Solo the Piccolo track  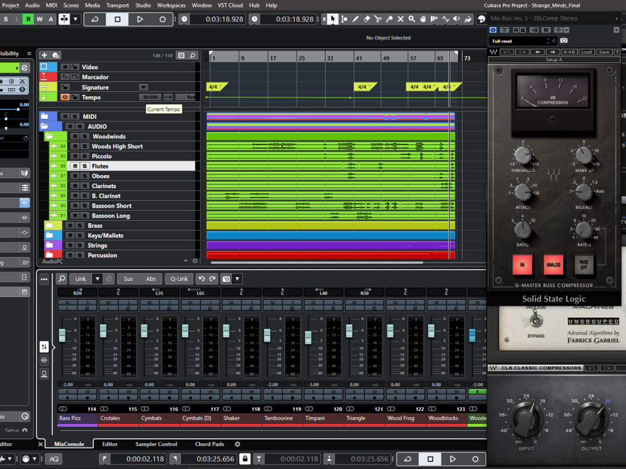pyautogui.click(x=85, y=156)
